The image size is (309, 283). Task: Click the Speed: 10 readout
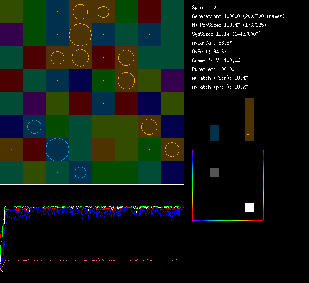coord(204,8)
